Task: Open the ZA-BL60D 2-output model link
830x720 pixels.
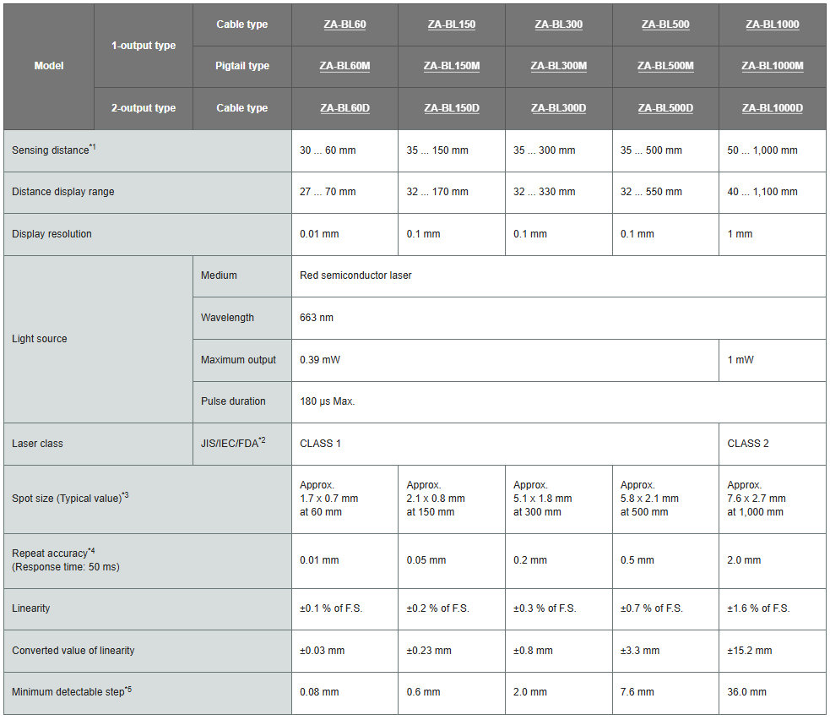Action: coord(344,108)
